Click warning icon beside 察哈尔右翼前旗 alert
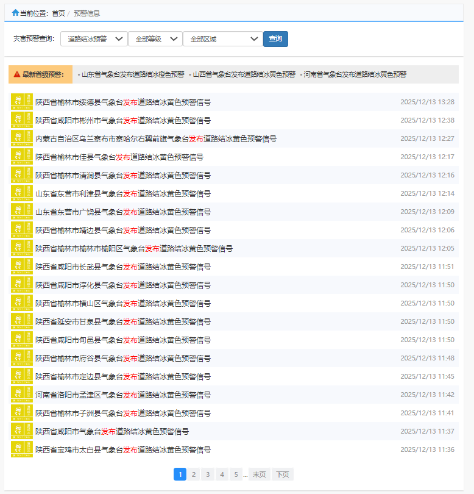The width and height of the screenshot is (474, 494). (x=21, y=138)
